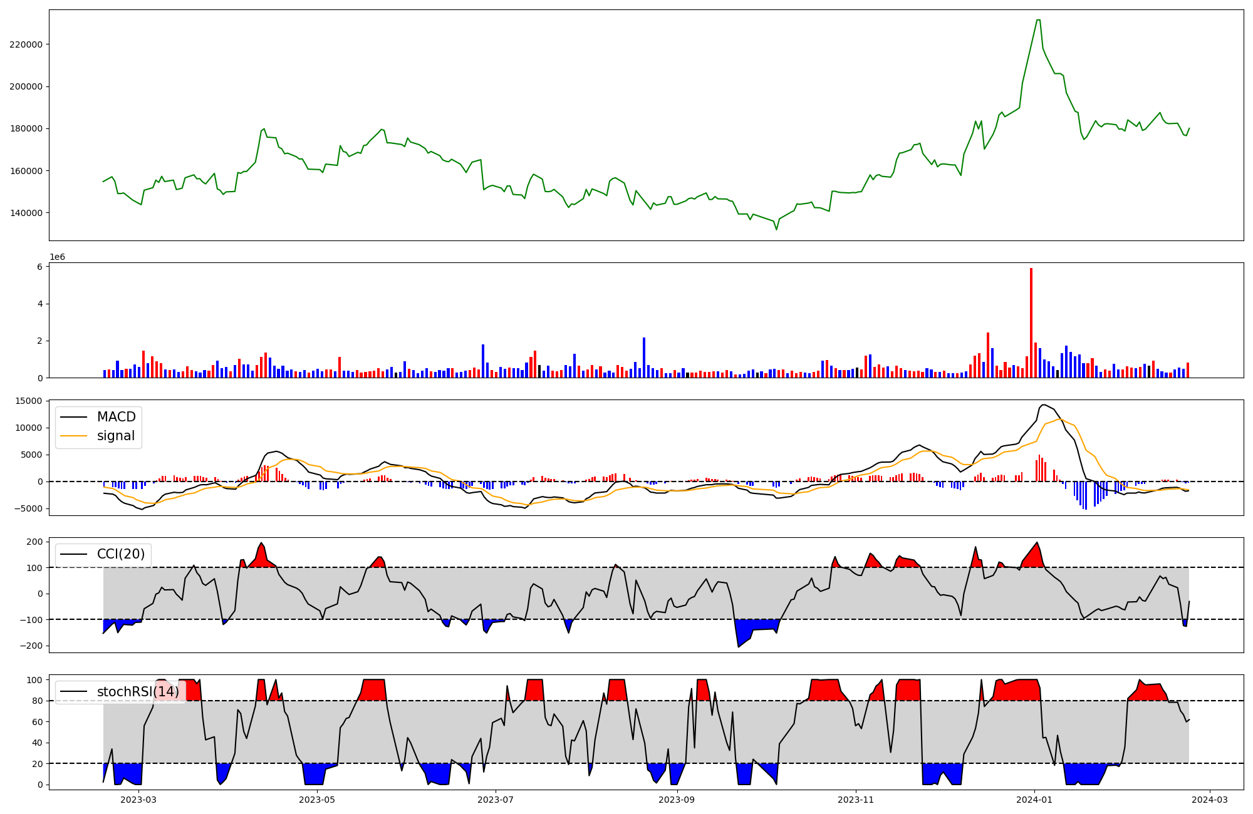1253x814 pixels.
Task: Click the CCI(20) legend entry
Action: click(120, 554)
